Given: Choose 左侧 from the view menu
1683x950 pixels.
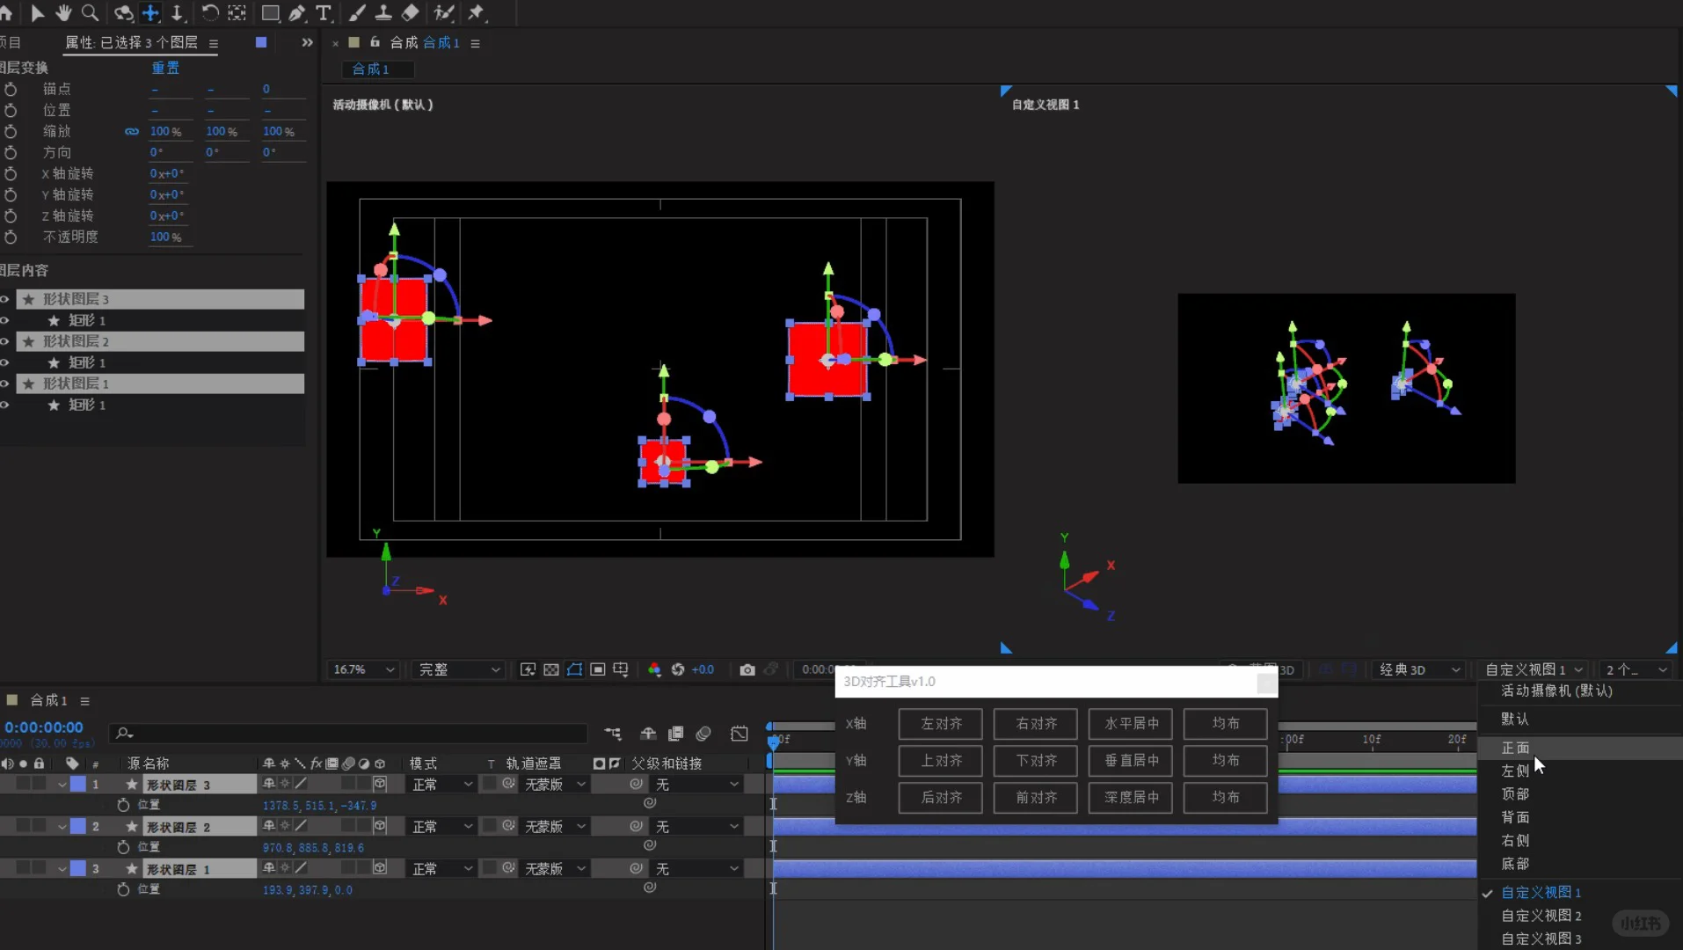Looking at the screenshot, I should click(1515, 771).
